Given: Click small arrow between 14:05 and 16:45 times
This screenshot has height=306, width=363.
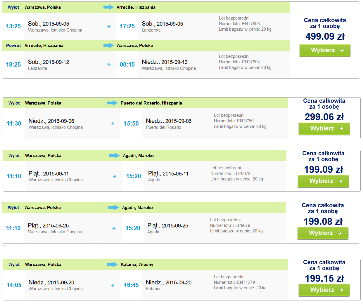Looking at the screenshot, I should [x=112, y=285].
